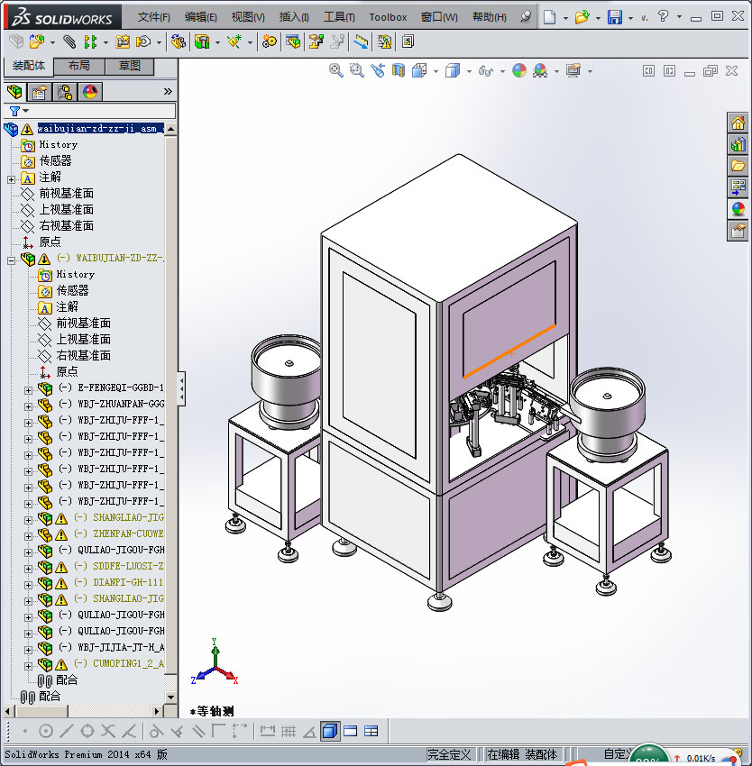Open the PropertyManager tab icon
Screen dimensions: 752x766
point(39,92)
